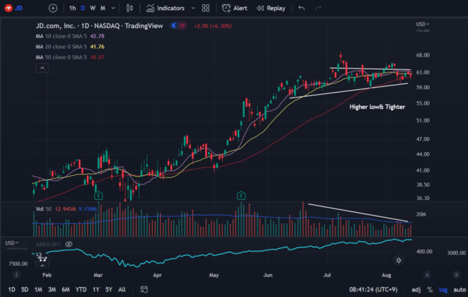Click the JD red logo icon

coord(8,8)
